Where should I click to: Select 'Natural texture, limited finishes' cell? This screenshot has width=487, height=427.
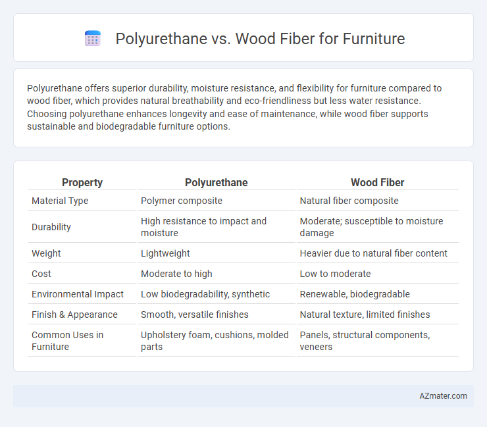(365, 314)
